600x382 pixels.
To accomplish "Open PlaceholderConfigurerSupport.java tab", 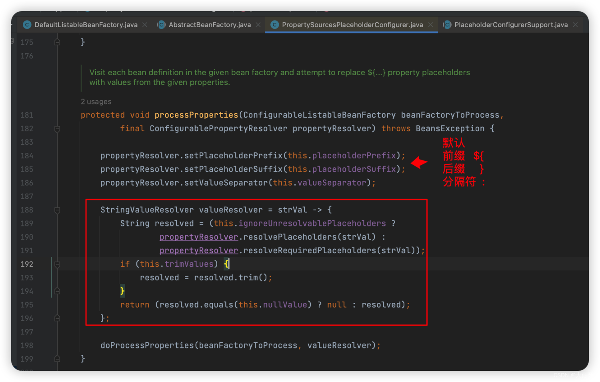I will tap(511, 25).
